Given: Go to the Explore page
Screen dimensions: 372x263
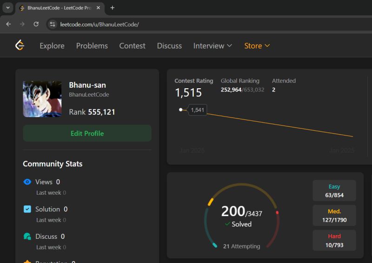Looking at the screenshot, I should (x=52, y=46).
